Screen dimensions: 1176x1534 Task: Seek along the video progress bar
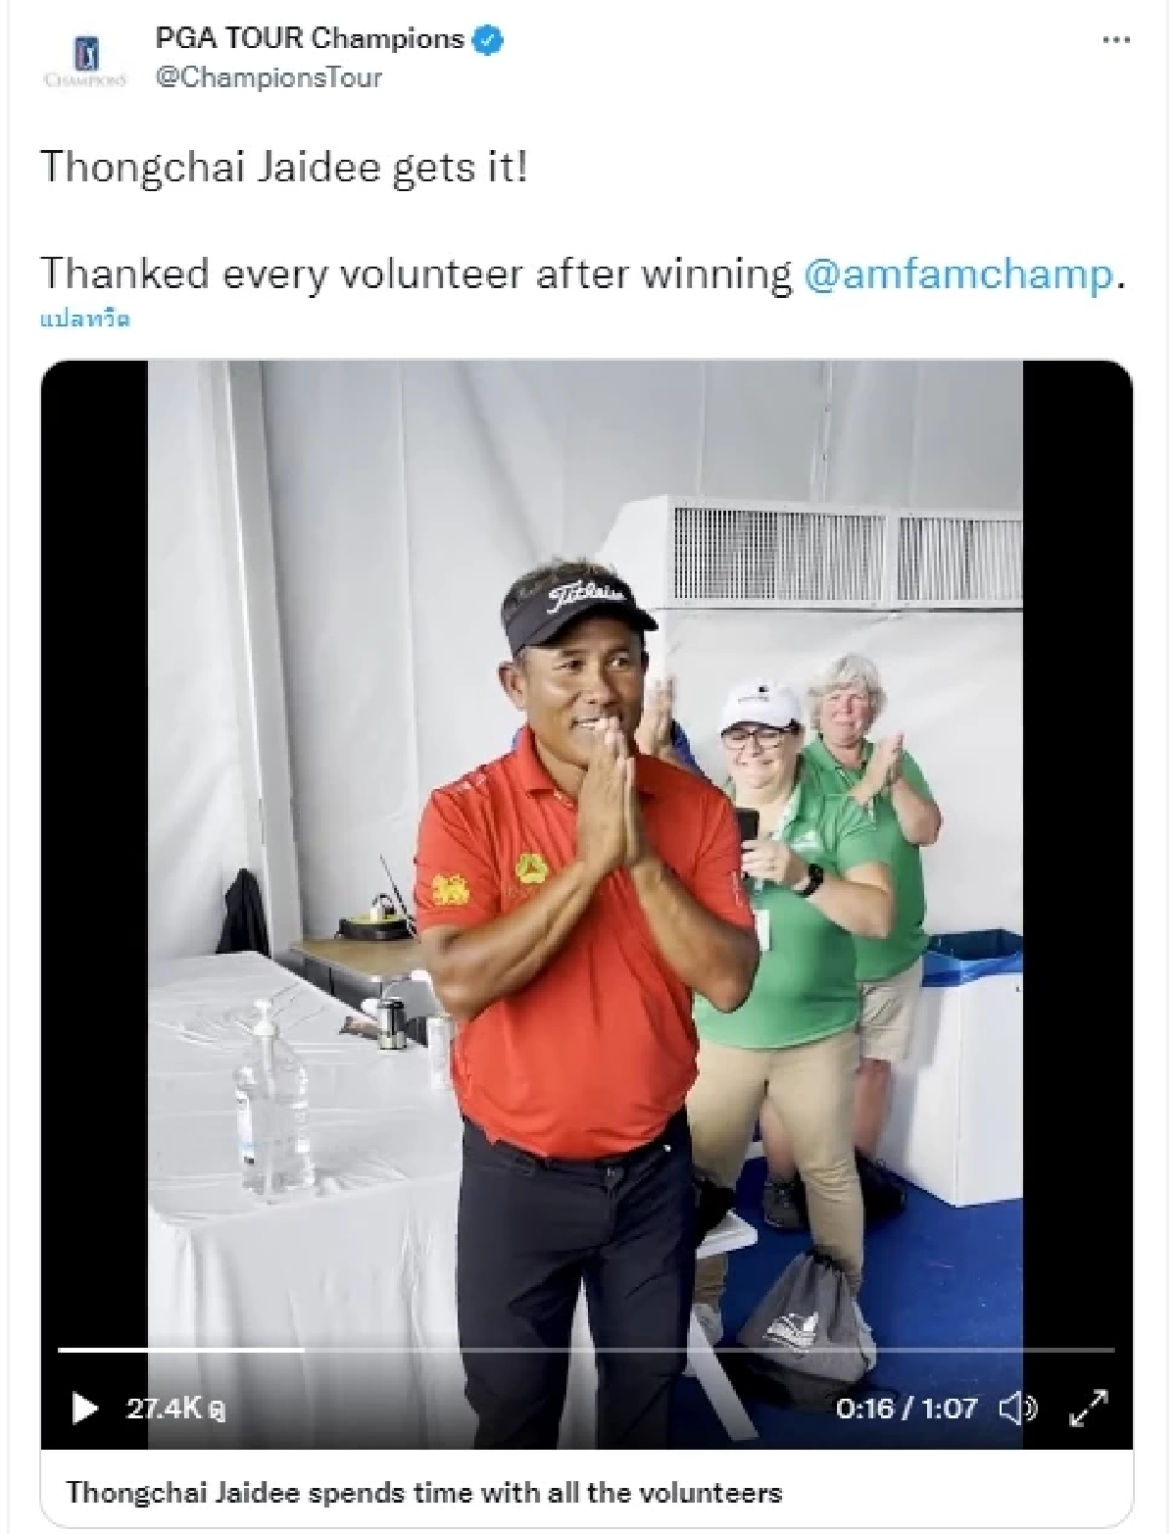pyautogui.click(x=586, y=1350)
